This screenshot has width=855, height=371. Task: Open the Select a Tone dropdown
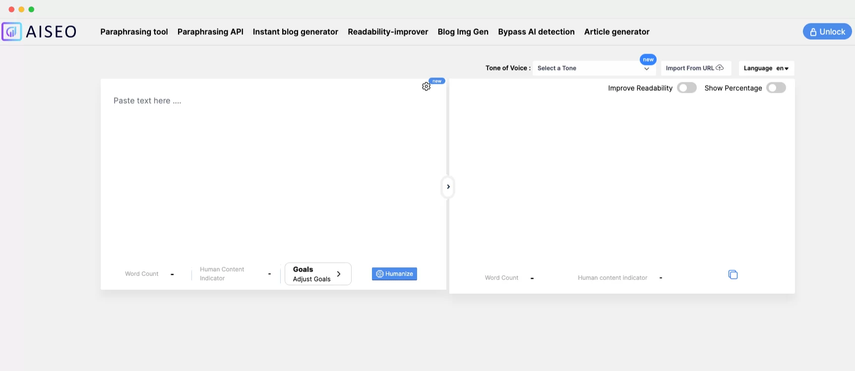coord(594,68)
